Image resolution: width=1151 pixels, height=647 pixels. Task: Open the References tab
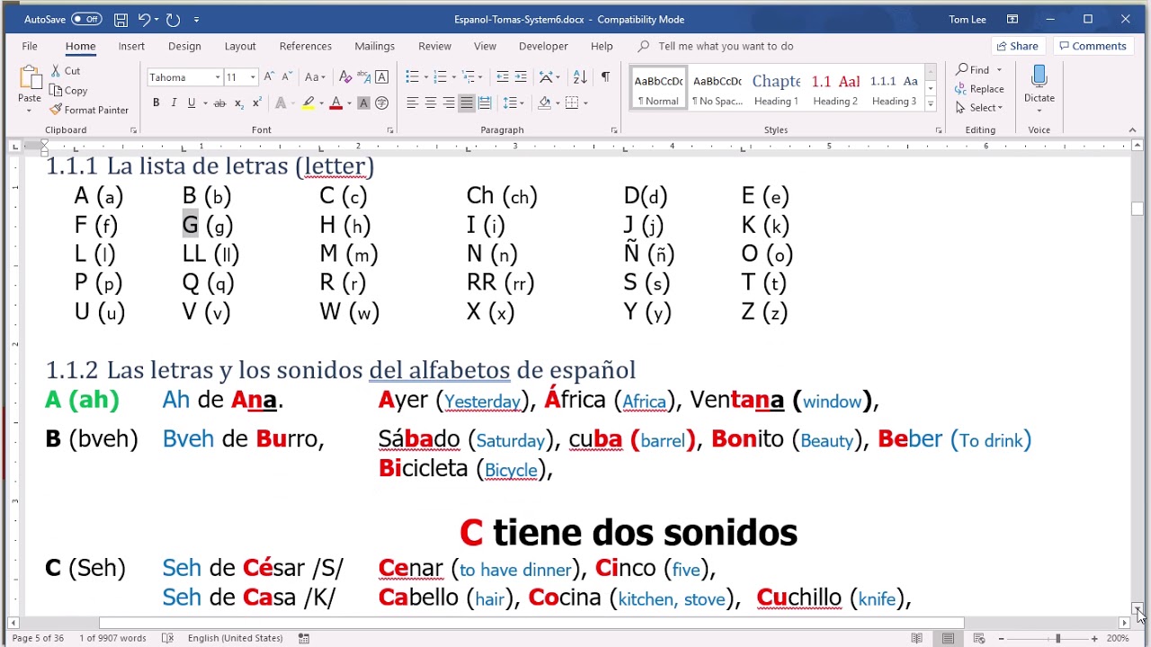[306, 46]
